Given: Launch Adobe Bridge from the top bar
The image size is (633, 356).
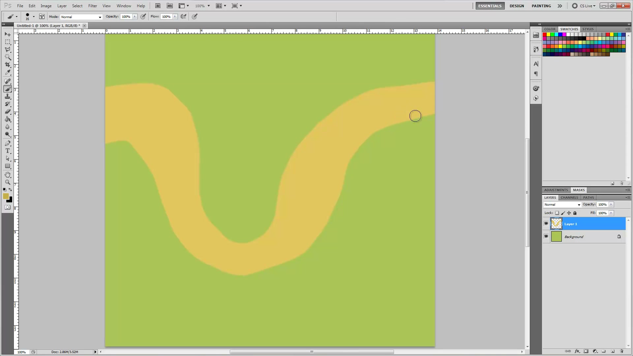Looking at the screenshot, I should pyautogui.click(x=158, y=6).
